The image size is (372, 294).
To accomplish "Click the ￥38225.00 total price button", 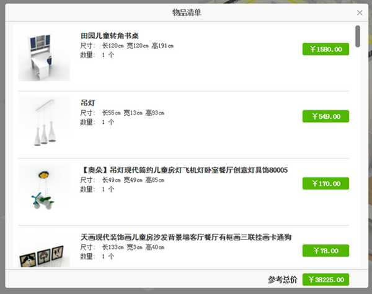I will pos(325,280).
